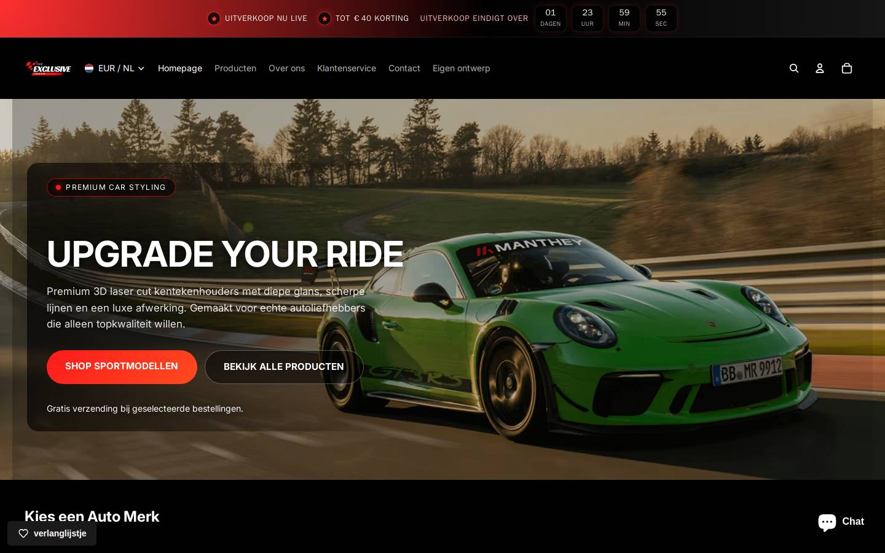This screenshot has width=885, height=553.
Task: Click the Gratis verzending bij geselecteerde bestellingen text
Action: (145, 409)
